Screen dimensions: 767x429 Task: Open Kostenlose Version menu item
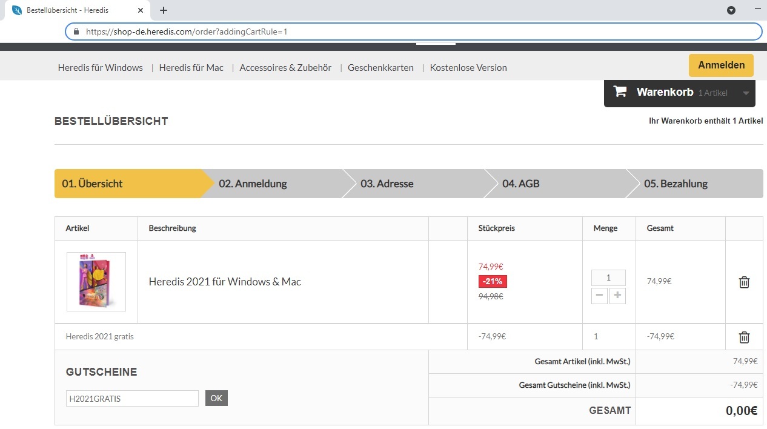tap(468, 67)
